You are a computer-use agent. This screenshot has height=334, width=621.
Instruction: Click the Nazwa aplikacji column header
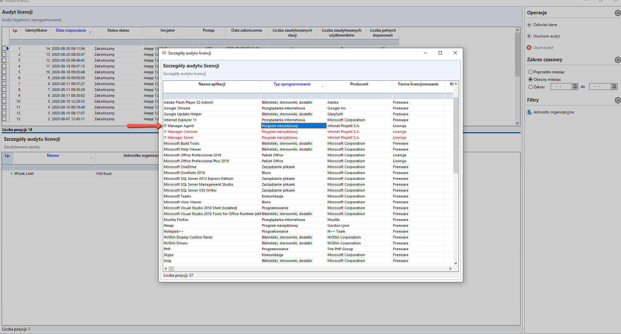coord(212,84)
